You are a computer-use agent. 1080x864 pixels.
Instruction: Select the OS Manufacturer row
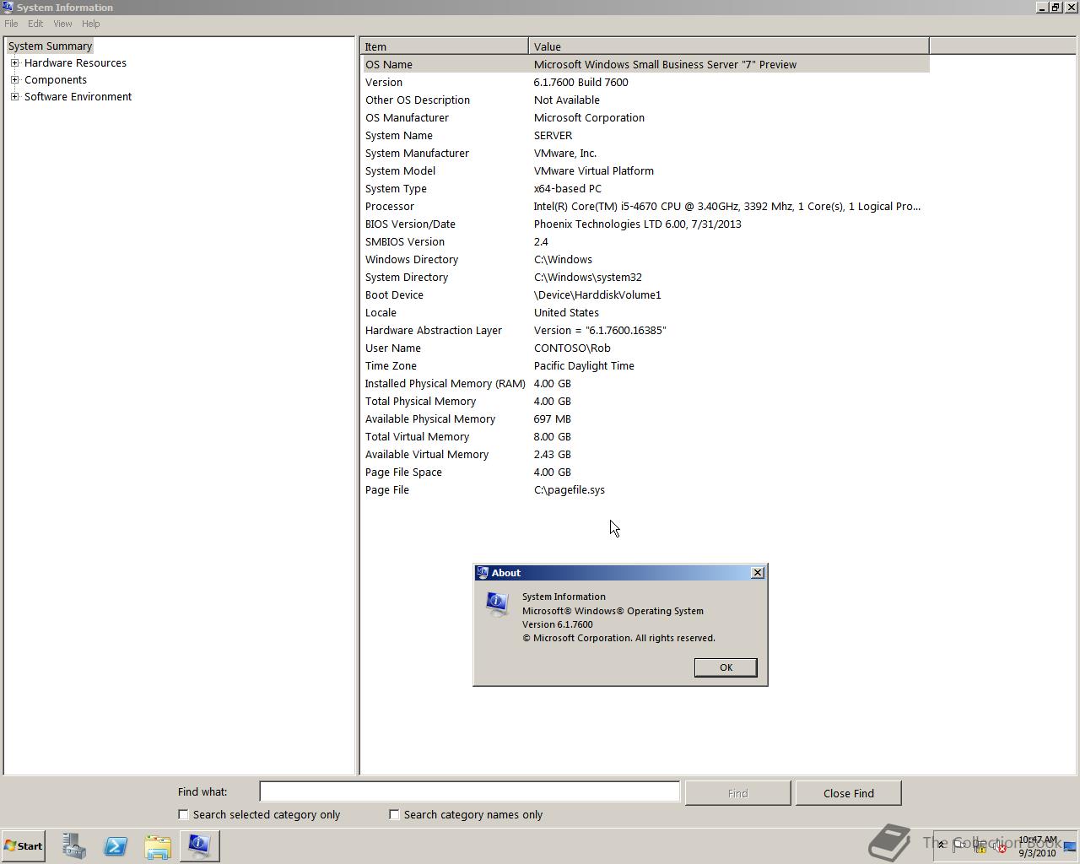(x=645, y=117)
